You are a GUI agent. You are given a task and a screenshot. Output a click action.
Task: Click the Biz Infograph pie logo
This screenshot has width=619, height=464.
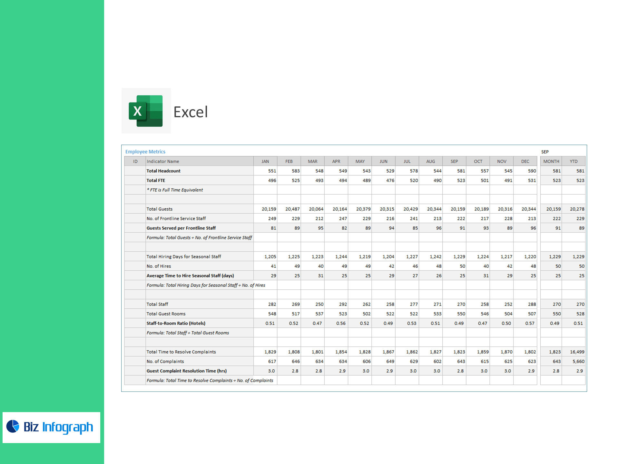click(13, 426)
